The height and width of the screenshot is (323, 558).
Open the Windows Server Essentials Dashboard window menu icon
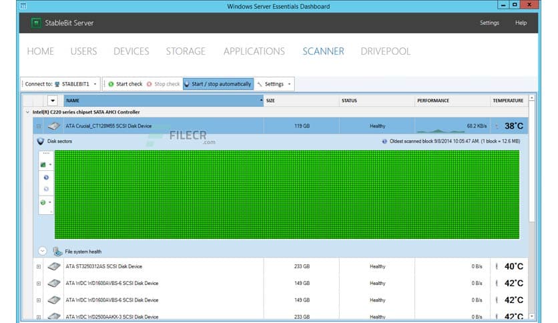[x=23, y=6]
